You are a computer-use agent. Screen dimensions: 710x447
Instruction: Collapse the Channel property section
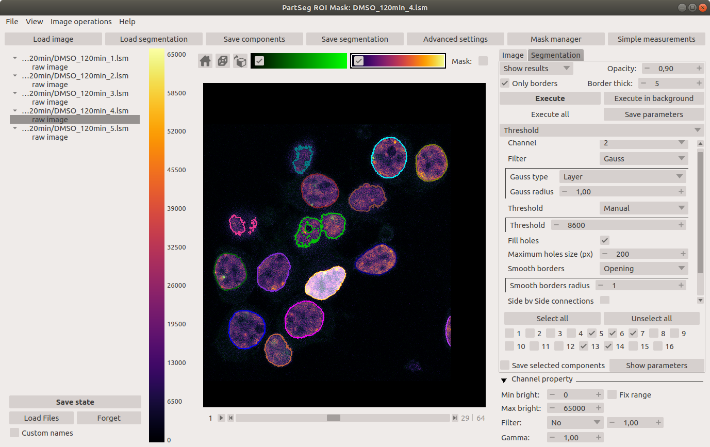click(504, 380)
